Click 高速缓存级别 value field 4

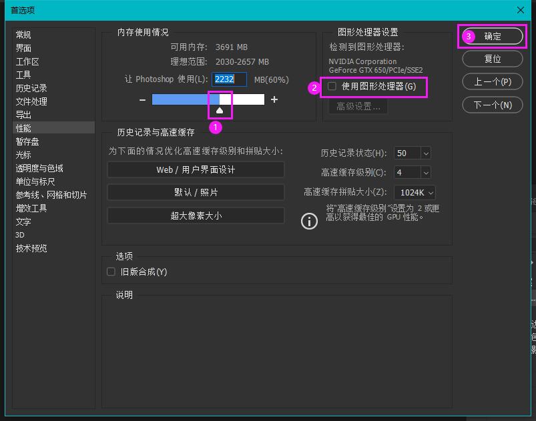pos(407,173)
